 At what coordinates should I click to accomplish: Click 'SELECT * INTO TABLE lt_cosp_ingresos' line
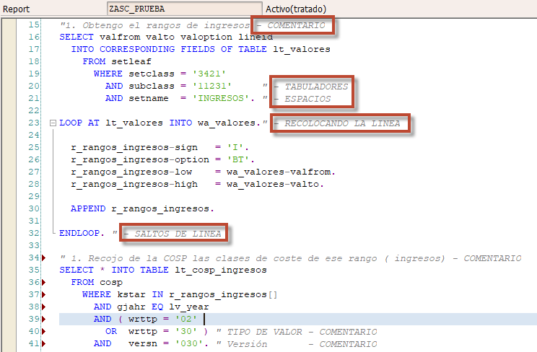coord(163,270)
